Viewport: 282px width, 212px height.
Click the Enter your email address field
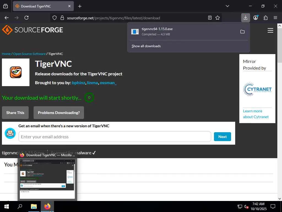click(x=115, y=137)
